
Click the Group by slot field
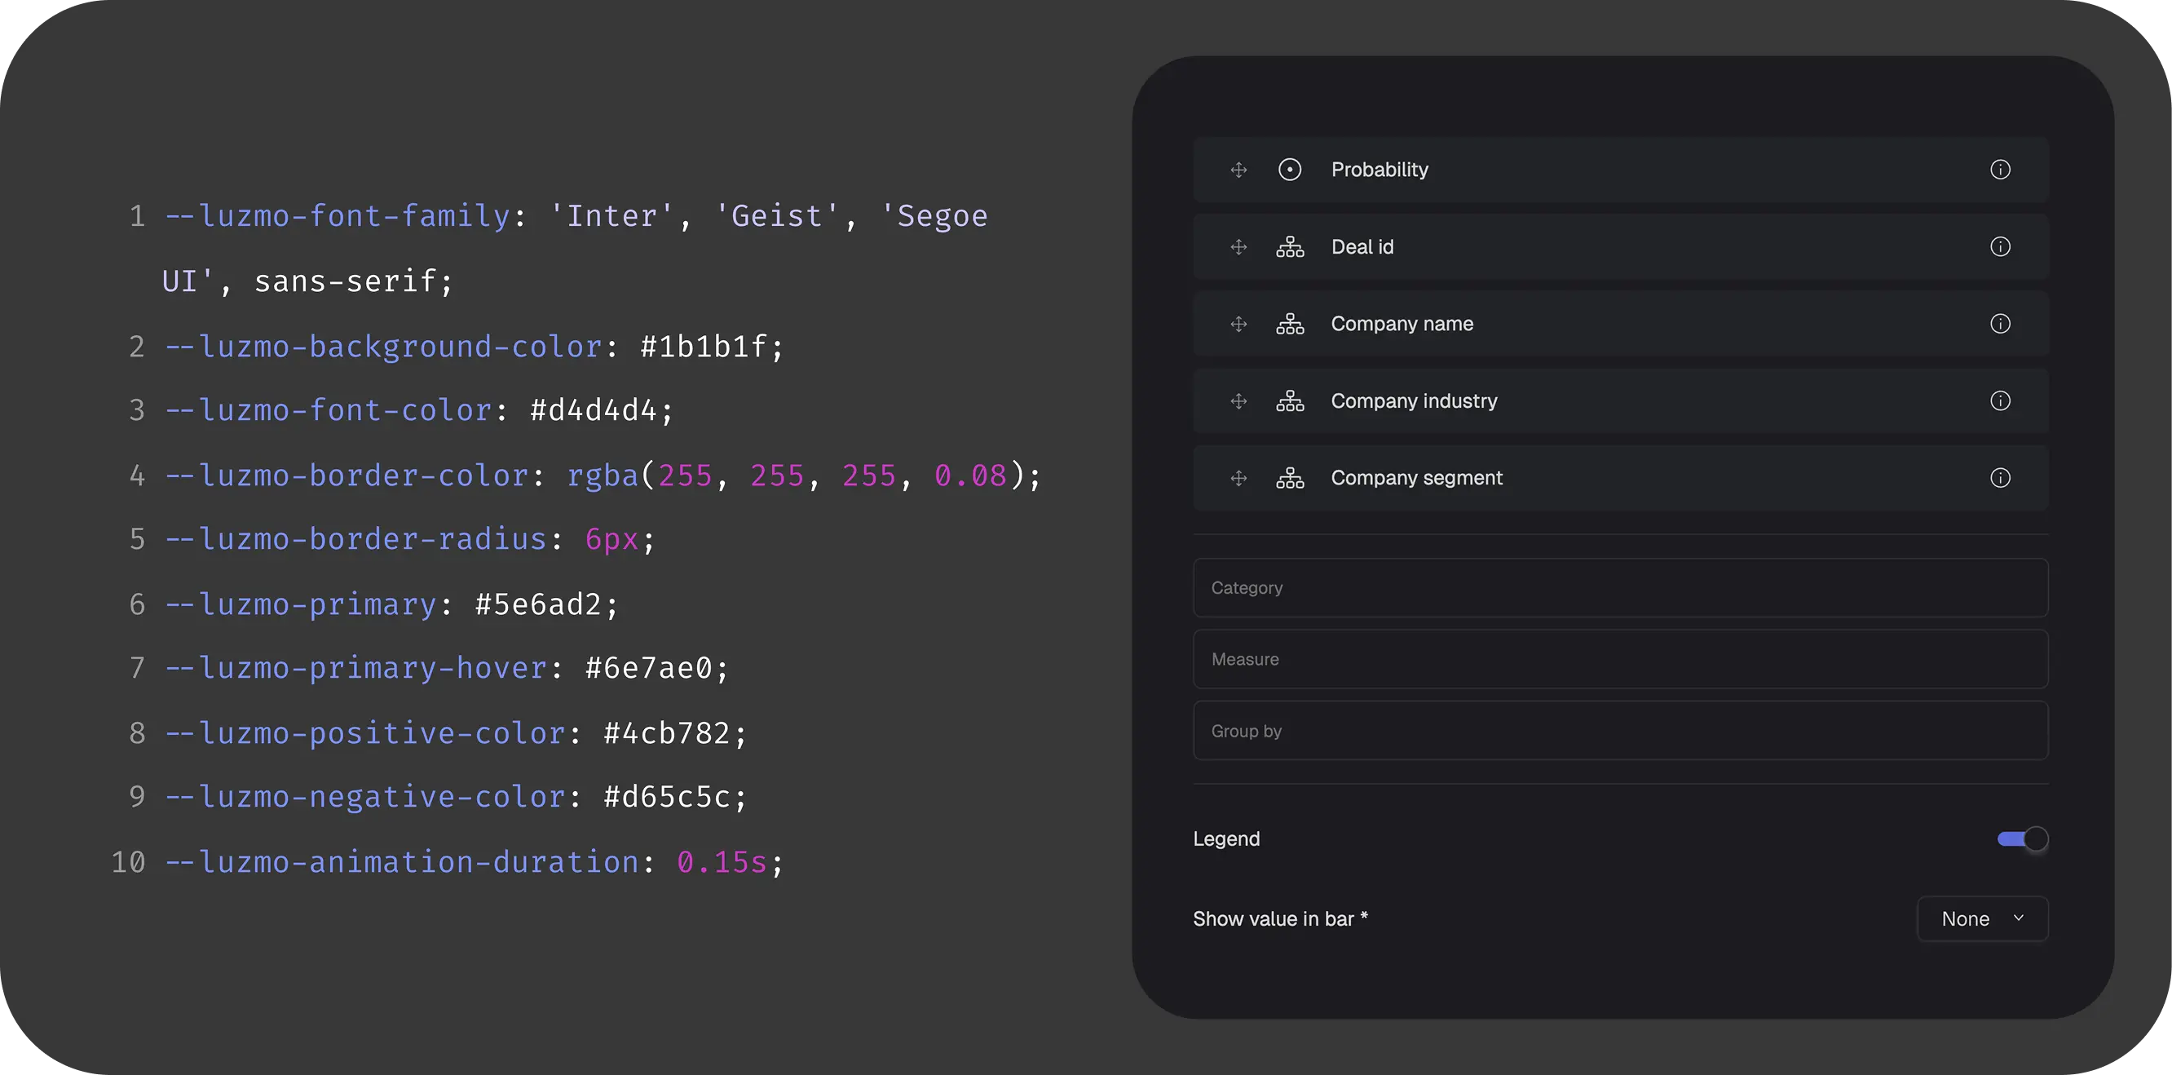[x=1620, y=731]
